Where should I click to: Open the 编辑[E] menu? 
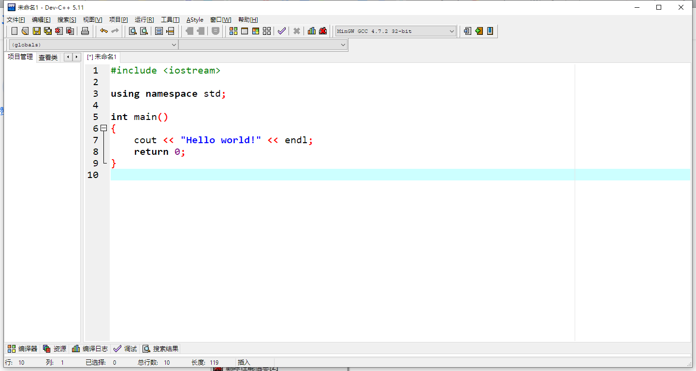tap(41, 20)
